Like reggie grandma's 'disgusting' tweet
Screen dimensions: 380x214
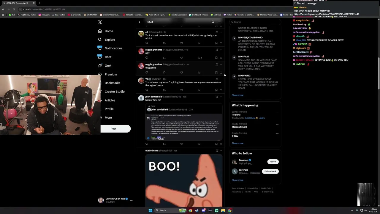click(x=181, y=72)
